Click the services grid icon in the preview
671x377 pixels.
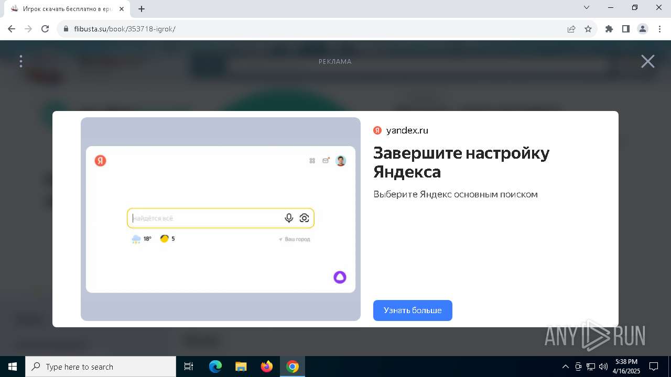(312, 161)
